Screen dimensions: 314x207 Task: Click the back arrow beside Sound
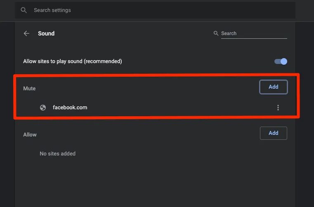point(27,33)
